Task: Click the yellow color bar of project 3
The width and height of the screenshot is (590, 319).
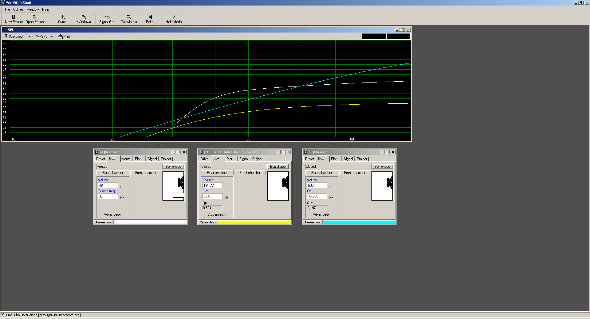Action: point(254,222)
